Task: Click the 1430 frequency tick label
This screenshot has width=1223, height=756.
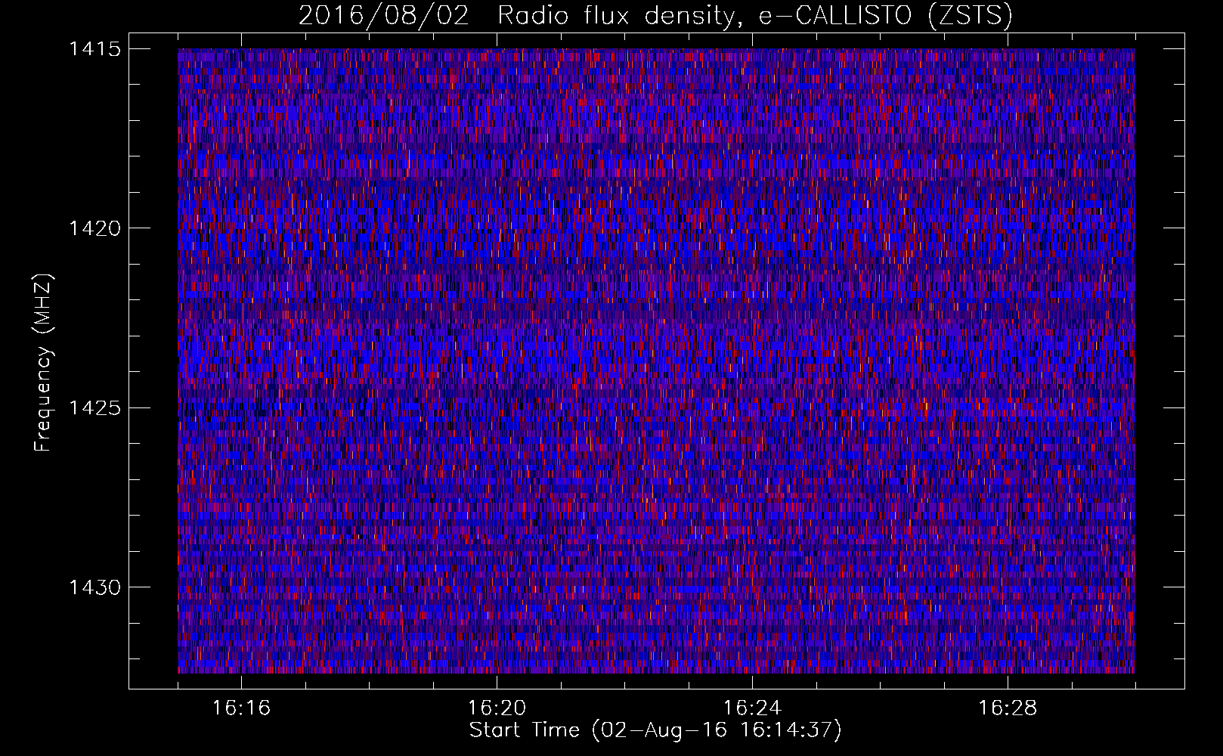Action: [x=95, y=587]
